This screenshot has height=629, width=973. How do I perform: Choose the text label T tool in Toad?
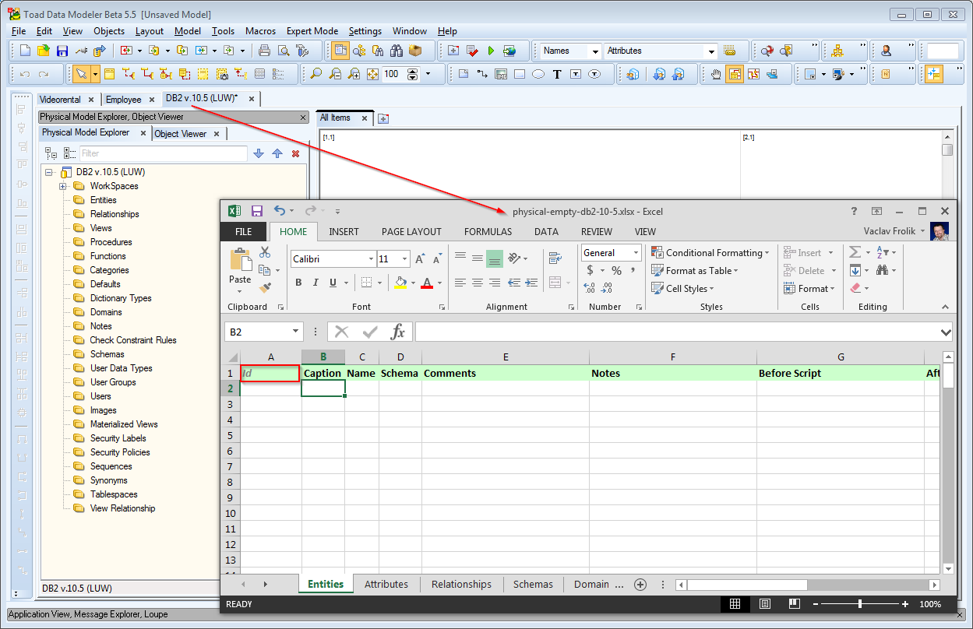557,74
